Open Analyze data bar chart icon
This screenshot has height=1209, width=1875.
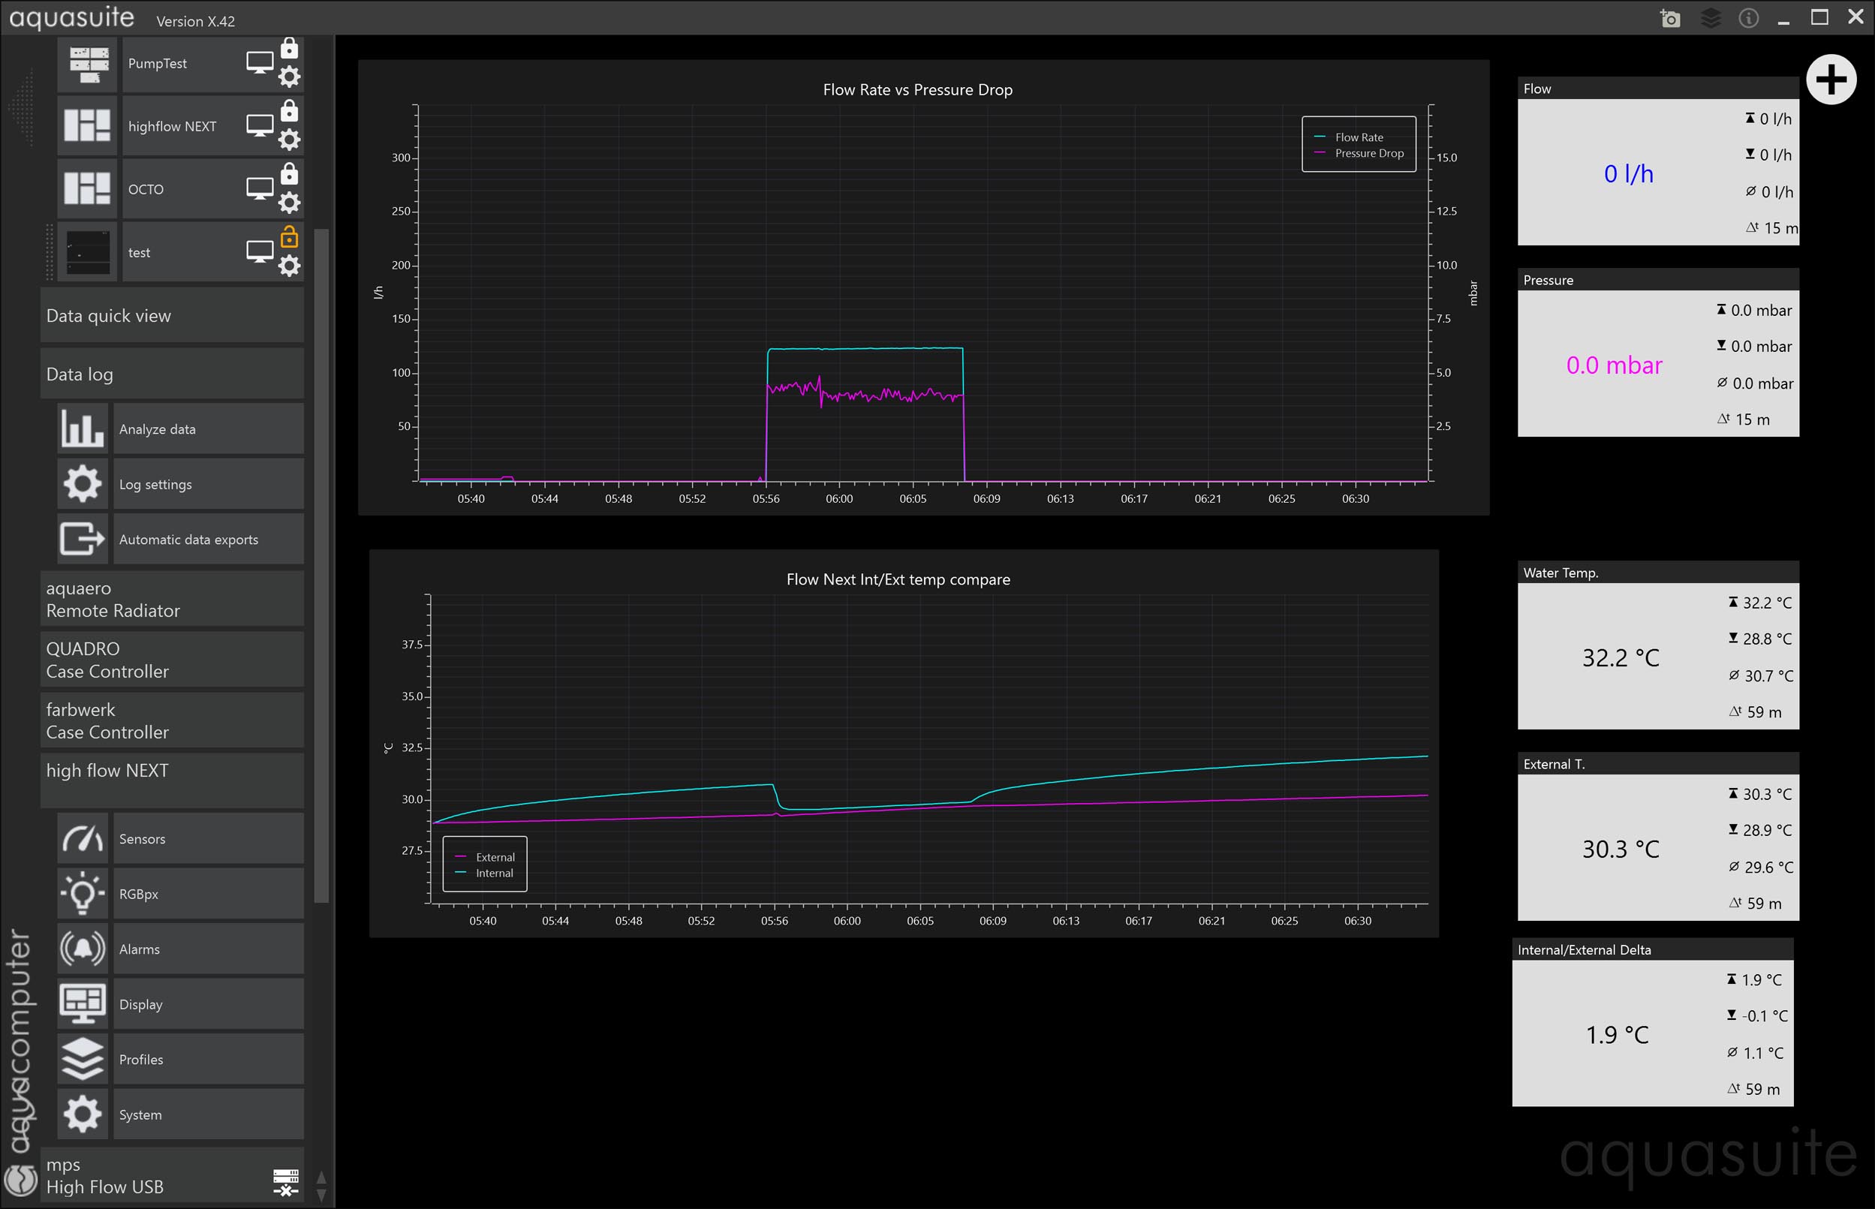[x=83, y=429]
